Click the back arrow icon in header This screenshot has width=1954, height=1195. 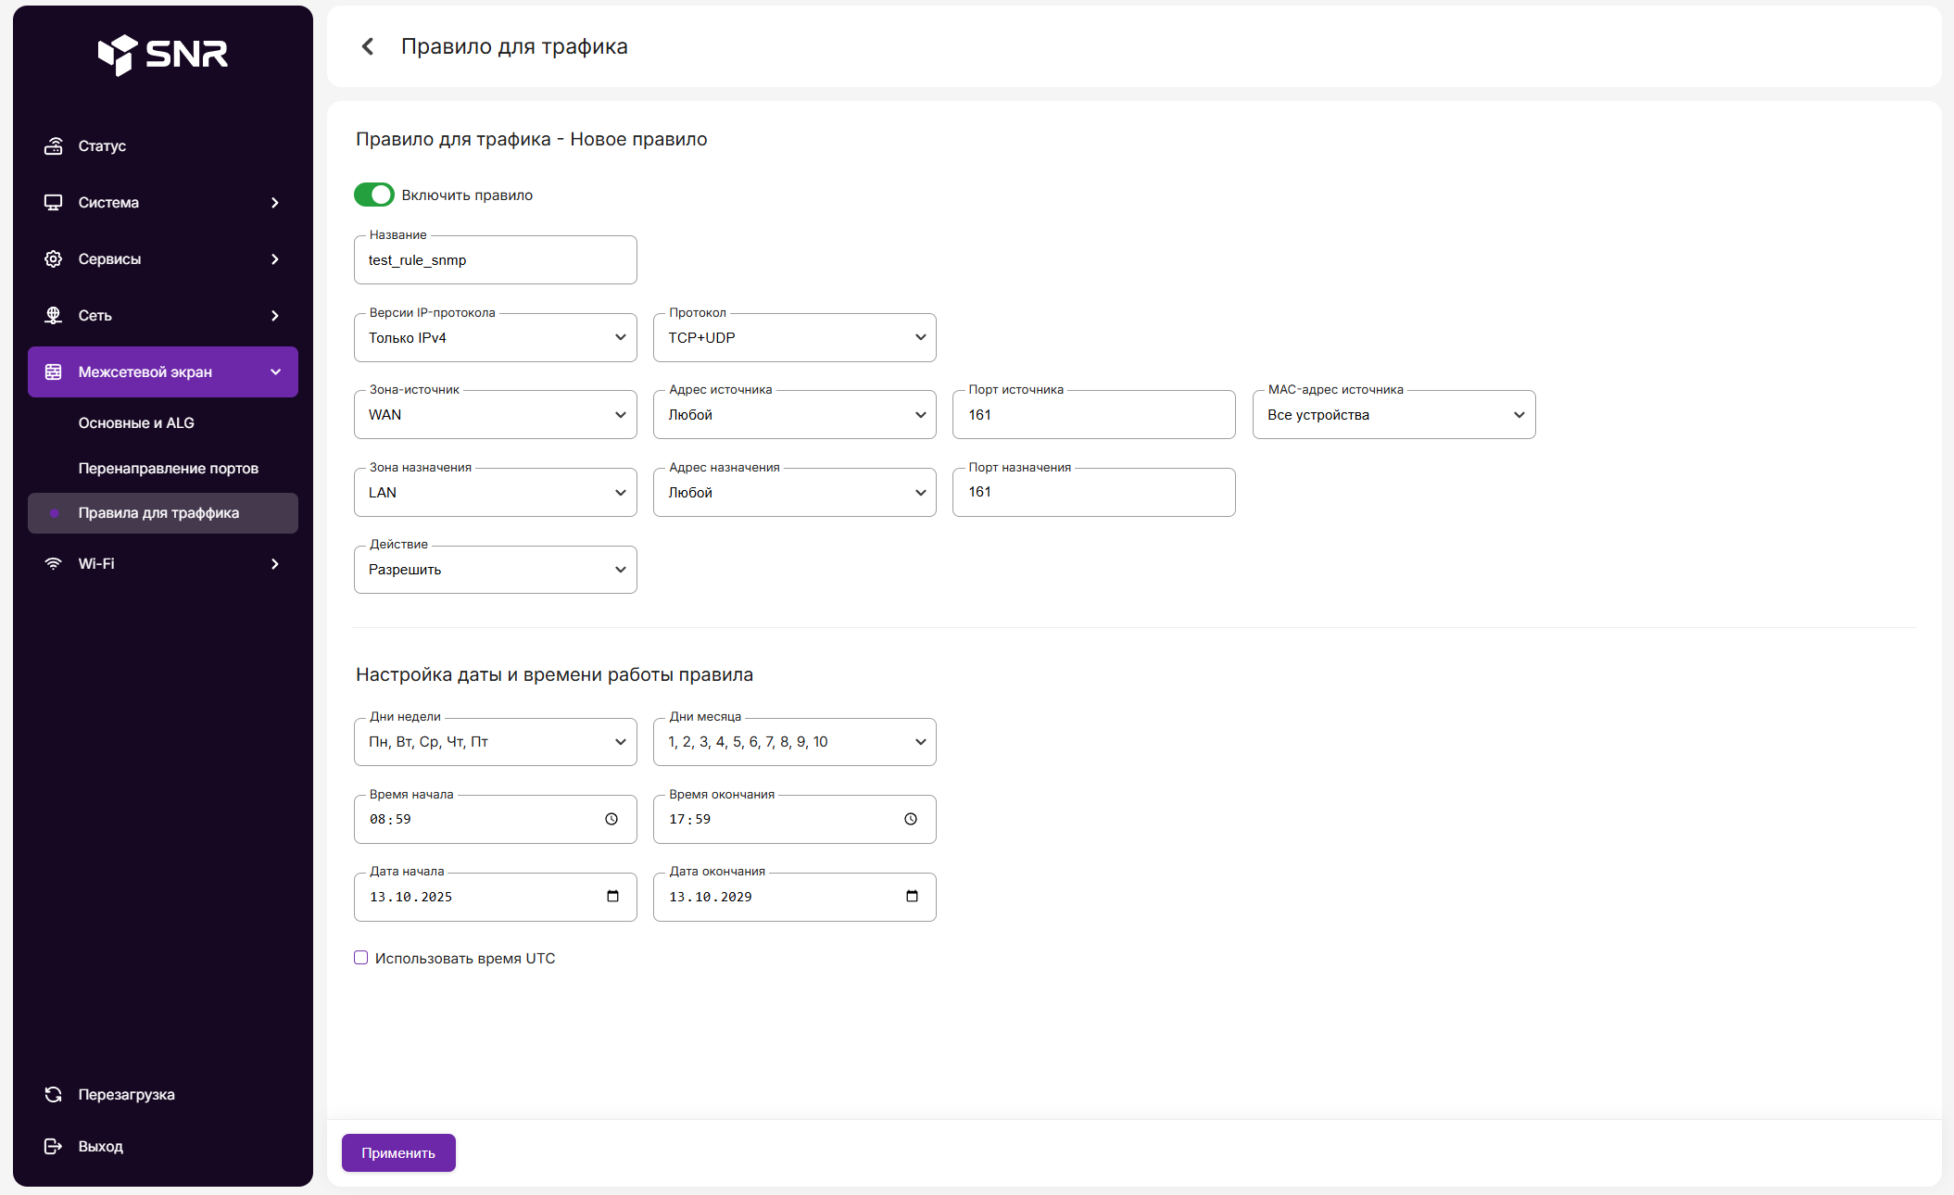click(x=368, y=46)
